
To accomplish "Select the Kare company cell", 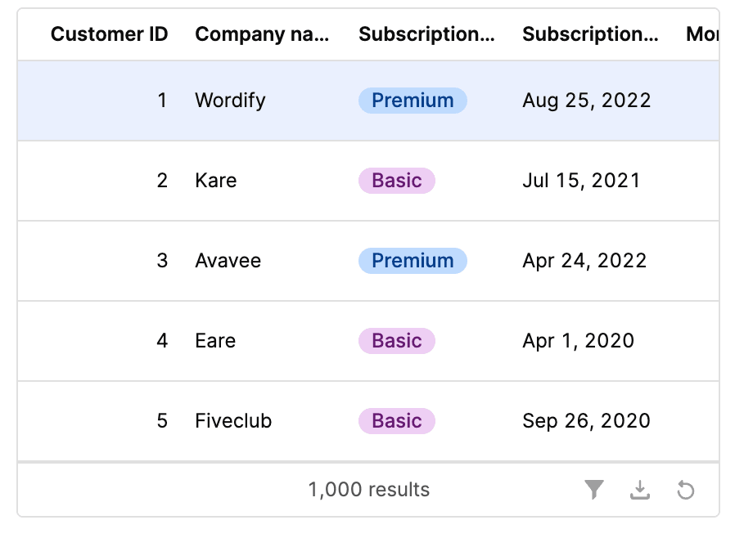I will tap(216, 181).
